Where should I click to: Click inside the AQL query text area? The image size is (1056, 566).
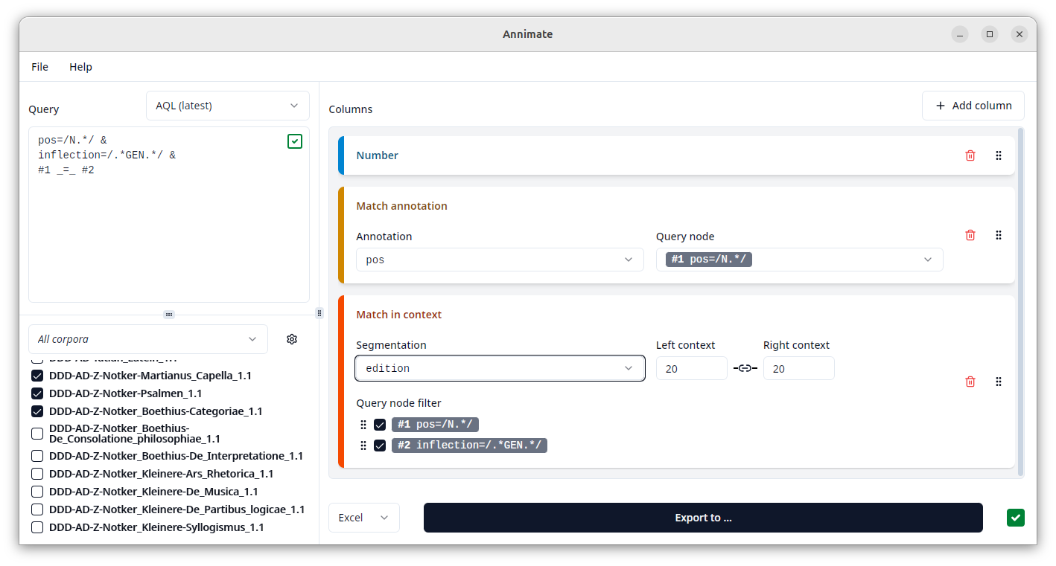tap(169, 214)
